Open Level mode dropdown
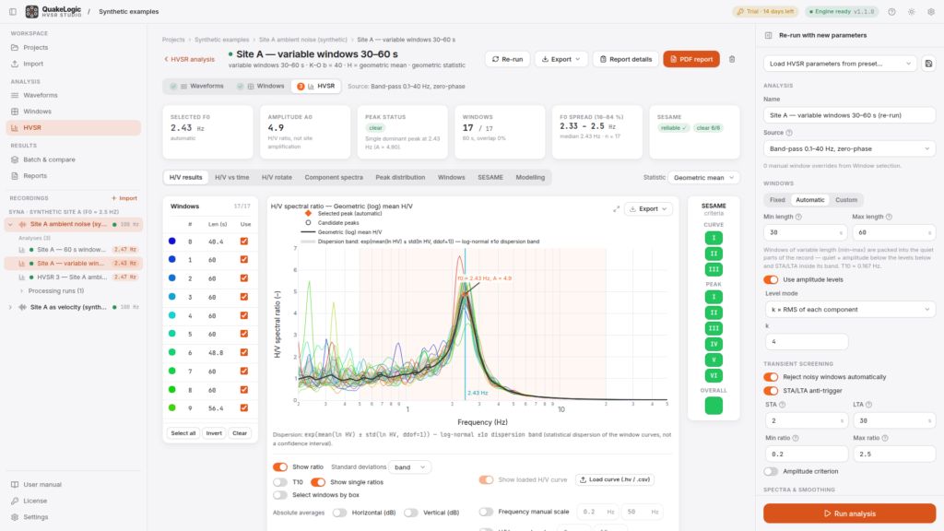944x531 pixels. (x=849, y=310)
